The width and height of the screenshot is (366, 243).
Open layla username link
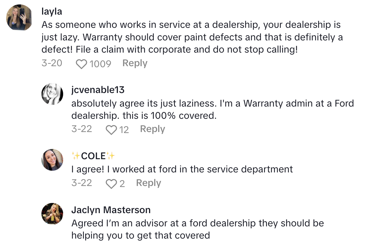(x=52, y=12)
